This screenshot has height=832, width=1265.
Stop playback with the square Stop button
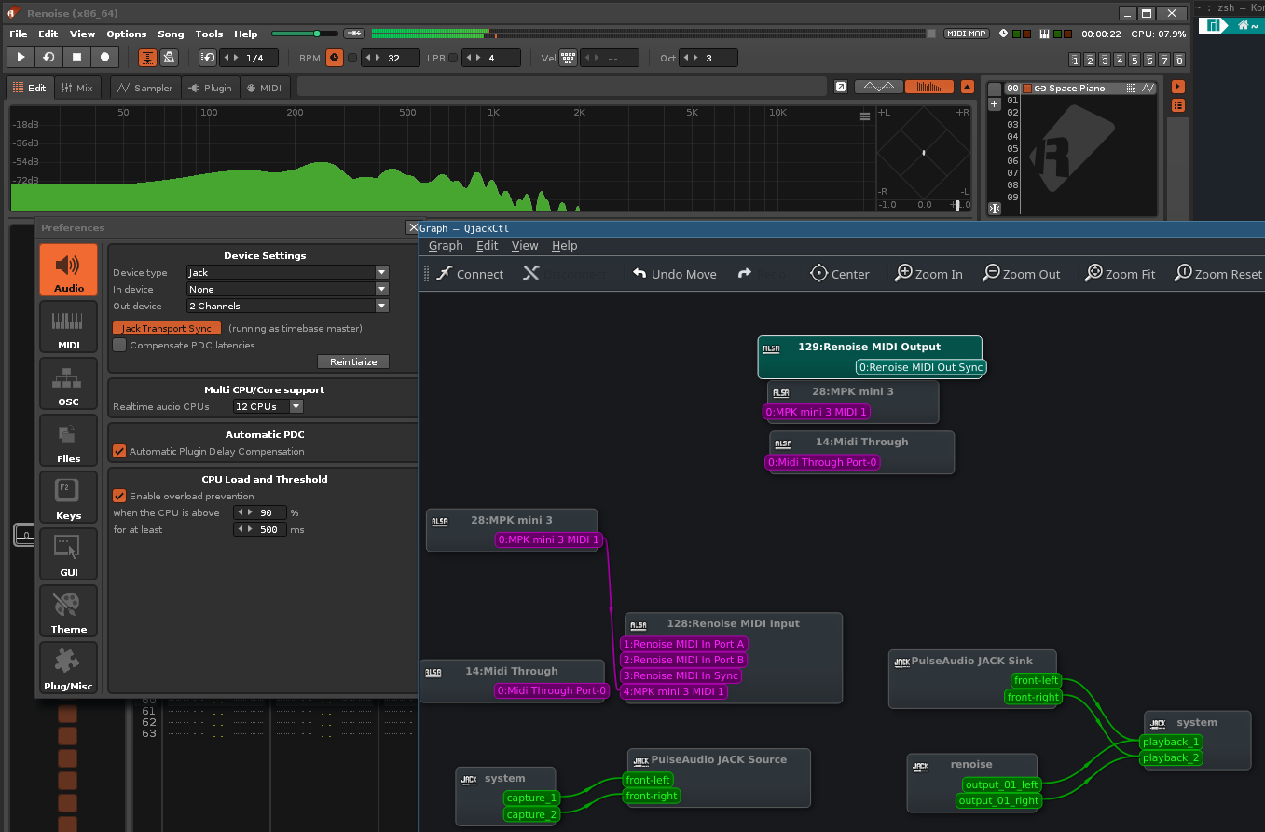click(76, 58)
